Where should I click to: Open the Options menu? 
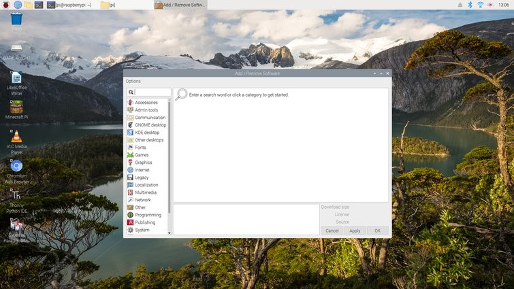[133, 81]
